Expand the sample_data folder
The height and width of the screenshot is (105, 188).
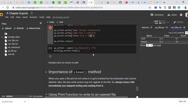[2, 37]
